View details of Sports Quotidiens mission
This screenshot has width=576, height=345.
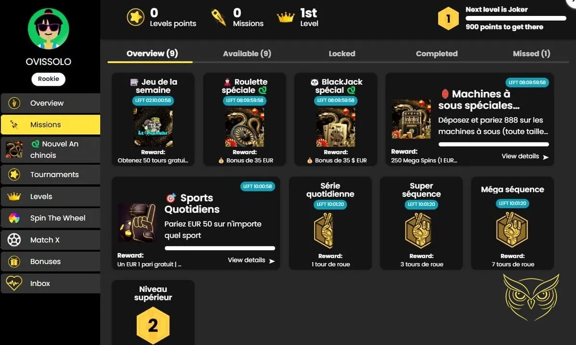251,260
